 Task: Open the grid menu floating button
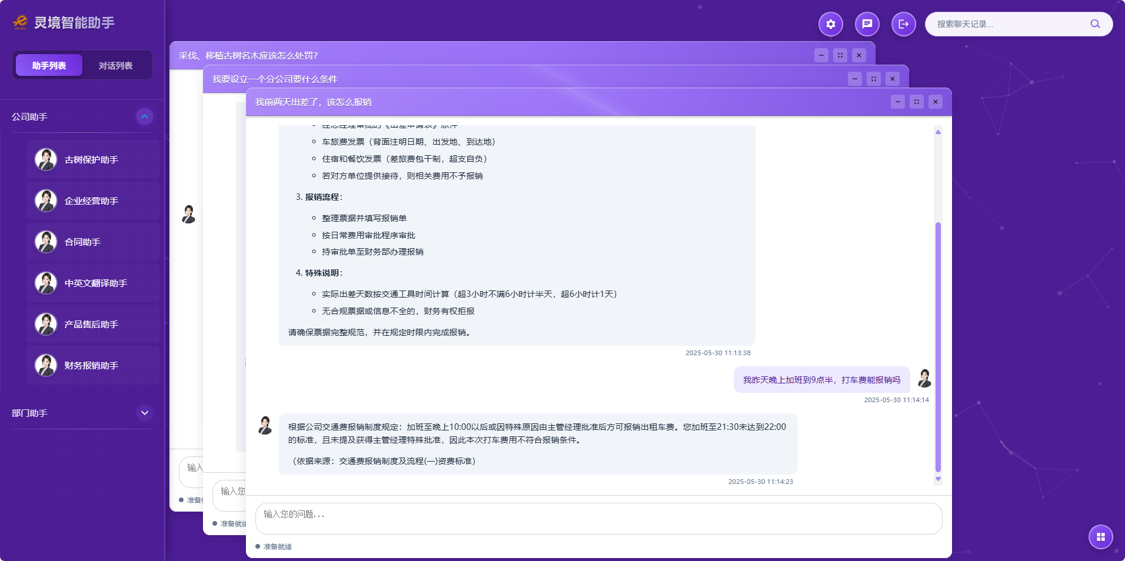click(1100, 536)
